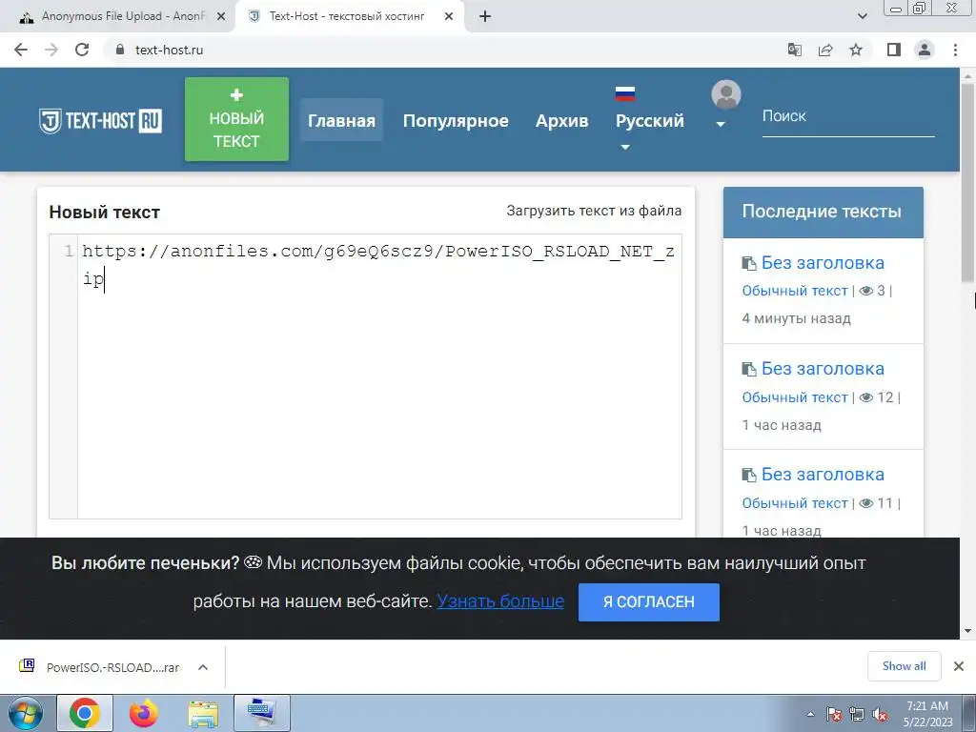976x732 pixels.
Task: Click Новый текст heading
Action: [x=105, y=213]
